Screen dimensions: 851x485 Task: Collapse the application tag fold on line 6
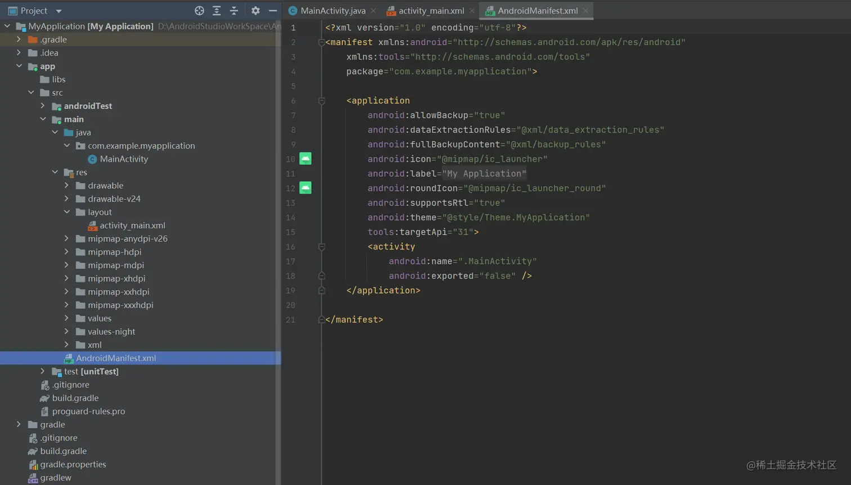321,101
